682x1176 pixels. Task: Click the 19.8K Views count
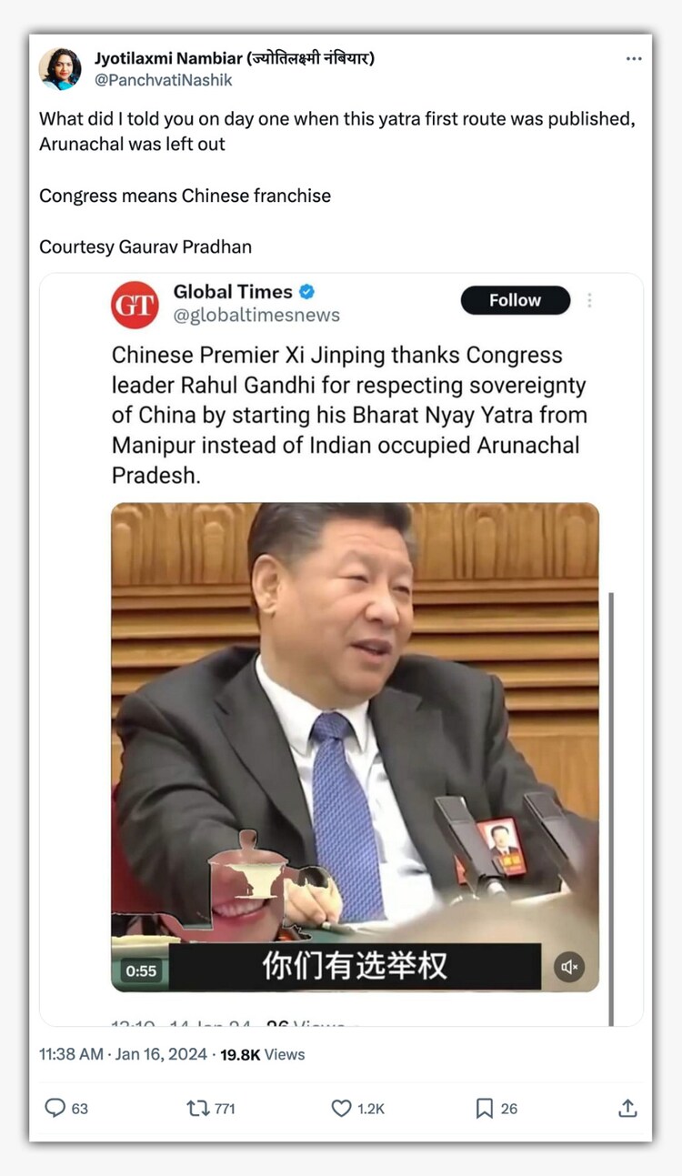262,1054
